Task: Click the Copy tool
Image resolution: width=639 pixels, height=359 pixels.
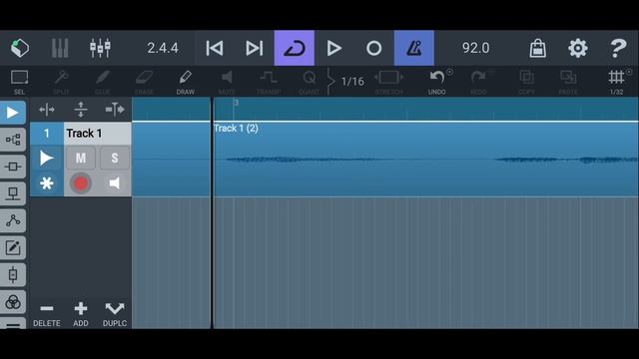Action: pos(526,82)
